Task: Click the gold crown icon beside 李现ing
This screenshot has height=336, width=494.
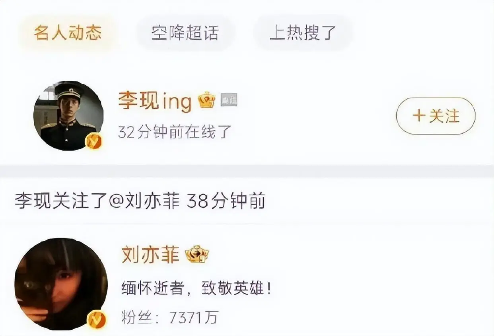Action: (x=207, y=101)
